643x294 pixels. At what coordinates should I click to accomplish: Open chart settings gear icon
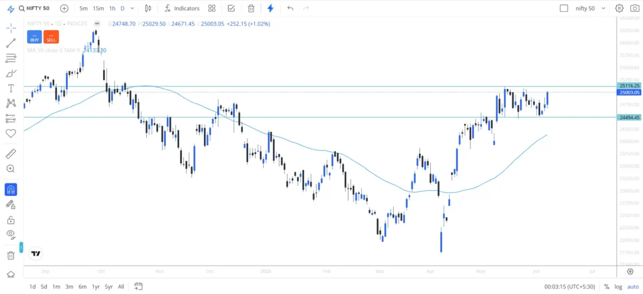pos(619,8)
